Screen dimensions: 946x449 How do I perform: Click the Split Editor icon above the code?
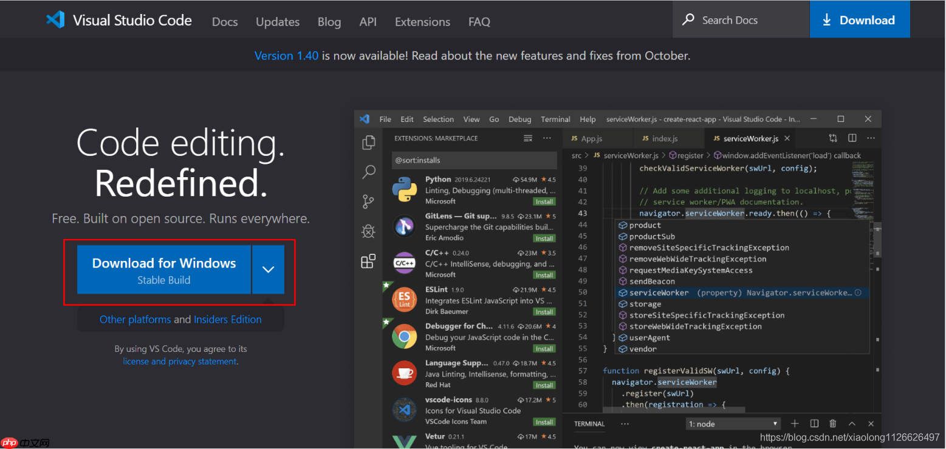point(852,138)
